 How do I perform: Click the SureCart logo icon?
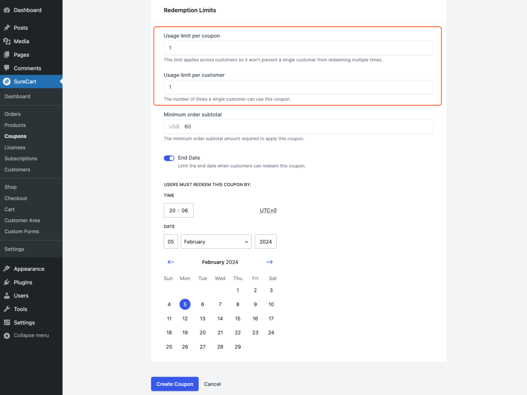tap(7, 81)
